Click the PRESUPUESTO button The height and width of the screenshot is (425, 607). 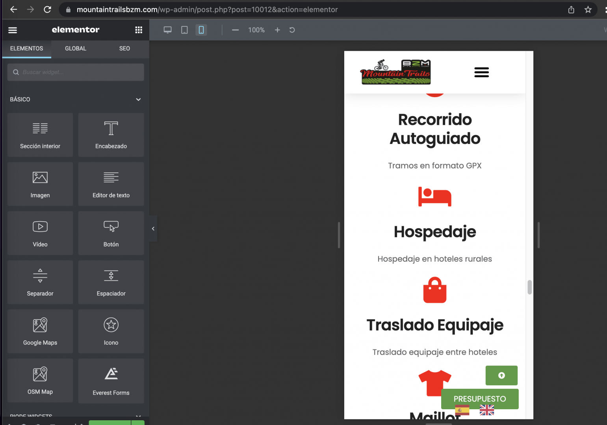point(480,399)
